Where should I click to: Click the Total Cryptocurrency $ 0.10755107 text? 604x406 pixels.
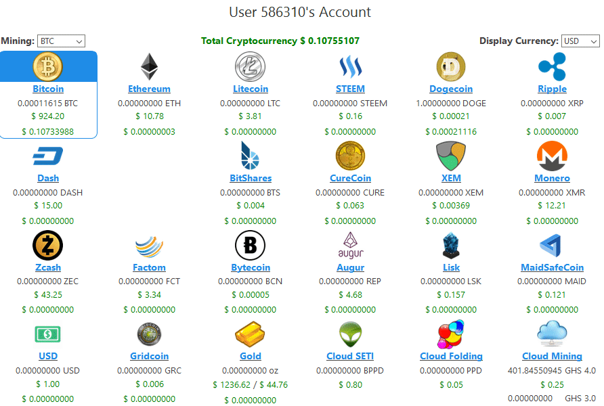click(280, 41)
